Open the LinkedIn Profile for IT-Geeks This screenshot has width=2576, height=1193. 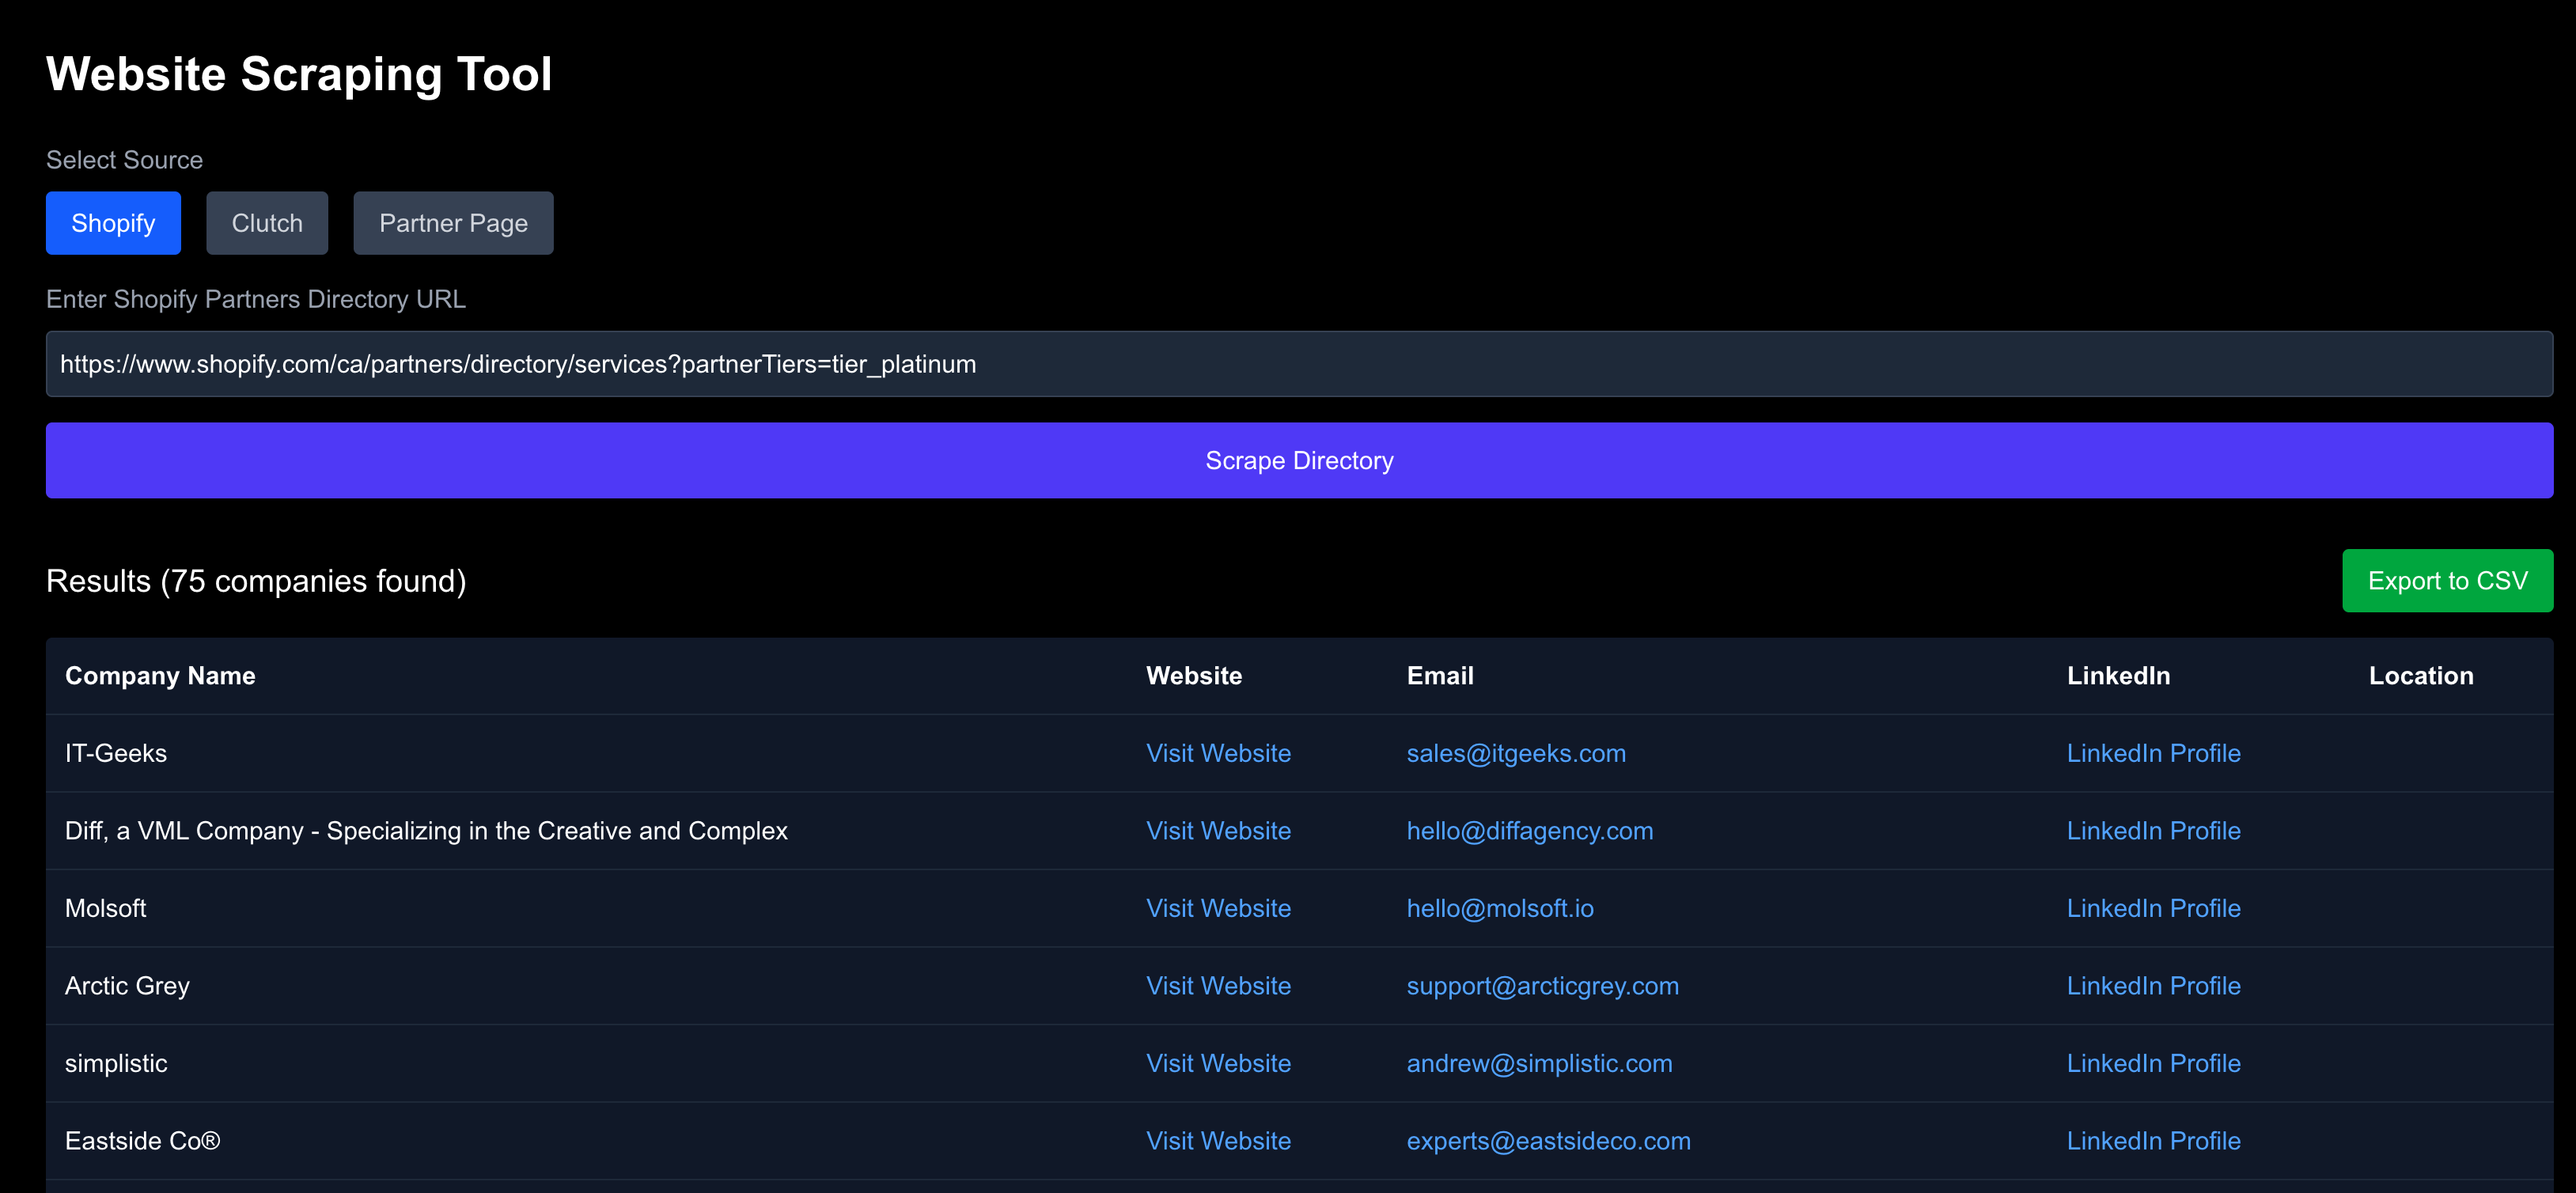tap(2153, 753)
